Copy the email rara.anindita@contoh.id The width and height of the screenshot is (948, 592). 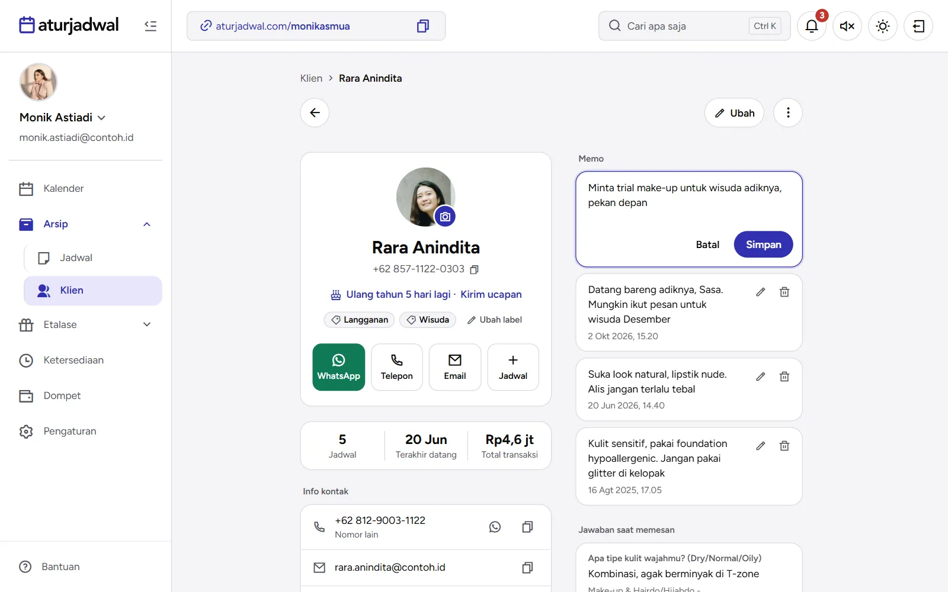pos(527,568)
